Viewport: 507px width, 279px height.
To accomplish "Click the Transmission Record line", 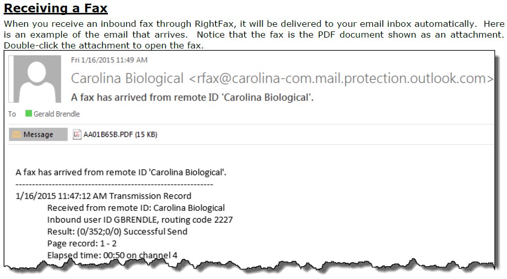I will click(x=103, y=196).
